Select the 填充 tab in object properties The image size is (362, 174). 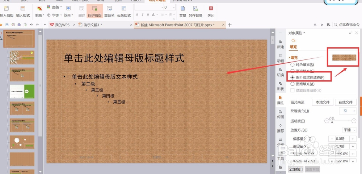click(294, 44)
